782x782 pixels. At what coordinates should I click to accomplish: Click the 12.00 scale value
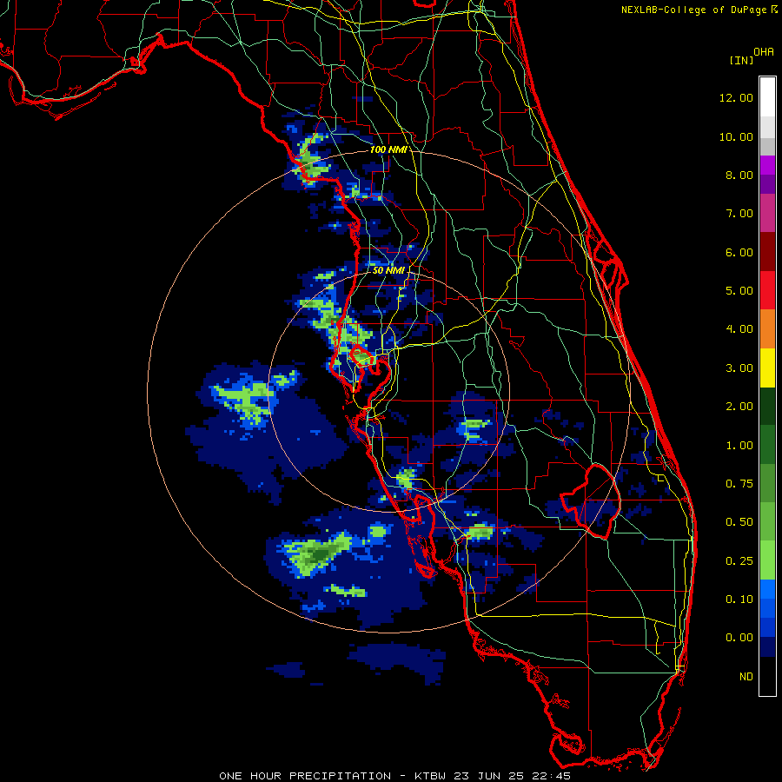tap(736, 97)
